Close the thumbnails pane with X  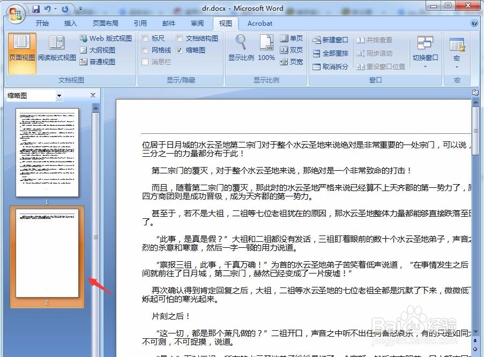point(93,95)
